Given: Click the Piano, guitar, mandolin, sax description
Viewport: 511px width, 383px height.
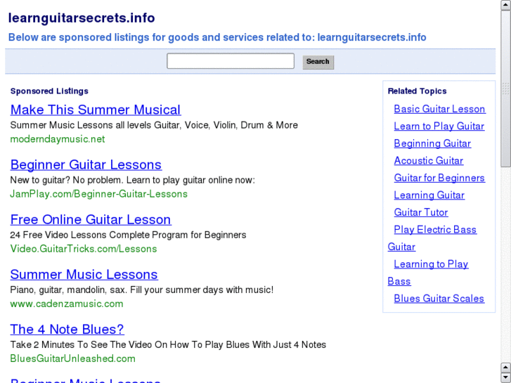Looking at the screenshot, I should pyautogui.click(x=142, y=290).
